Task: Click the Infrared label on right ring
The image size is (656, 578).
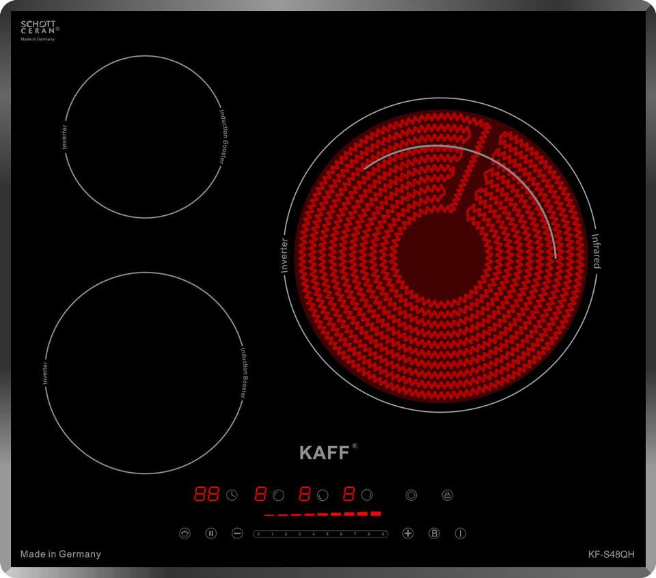Action: (x=596, y=251)
